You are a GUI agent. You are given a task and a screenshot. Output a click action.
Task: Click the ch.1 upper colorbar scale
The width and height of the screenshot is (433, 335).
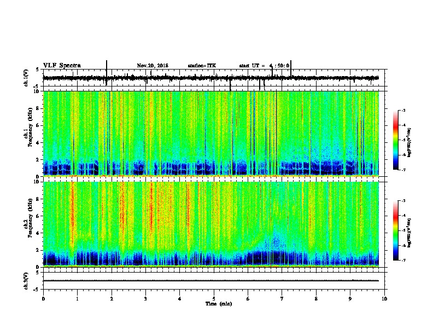point(396,140)
